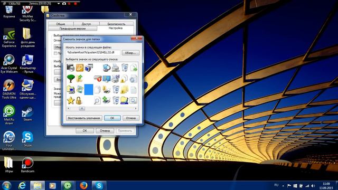
Task: Open the McAfee Security Scan desktop icon
Action: click(27, 13)
